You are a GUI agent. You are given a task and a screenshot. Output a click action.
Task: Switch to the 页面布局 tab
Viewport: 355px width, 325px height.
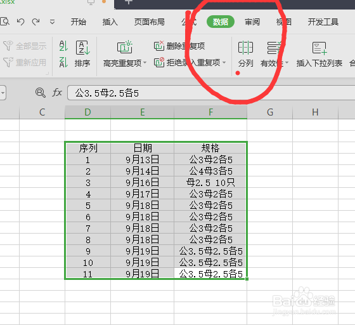click(x=149, y=22)
